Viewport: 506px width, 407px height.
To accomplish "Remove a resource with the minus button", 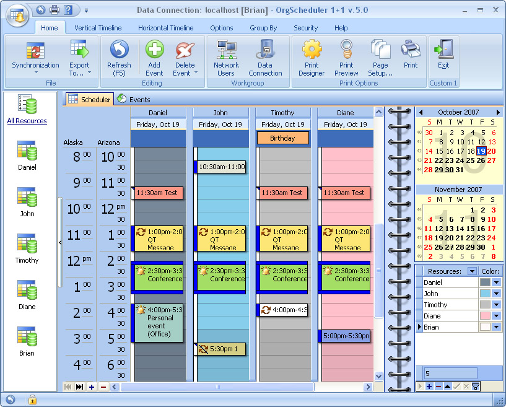I will (x=438, y=387).
